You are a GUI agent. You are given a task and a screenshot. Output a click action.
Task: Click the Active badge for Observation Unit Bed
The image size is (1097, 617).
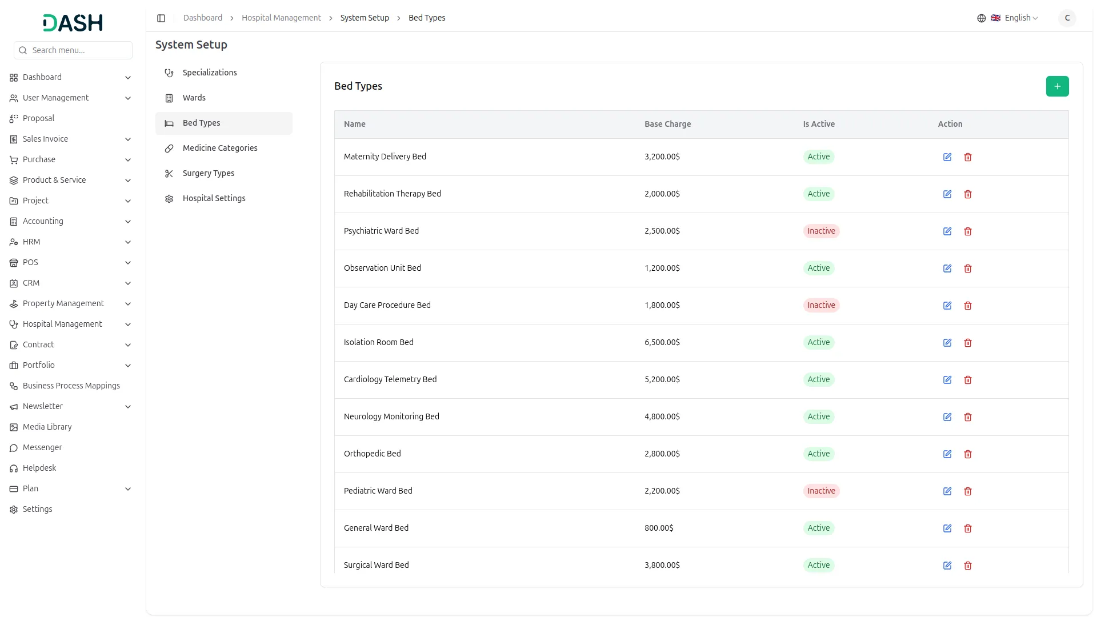click(x=818, y=268)
